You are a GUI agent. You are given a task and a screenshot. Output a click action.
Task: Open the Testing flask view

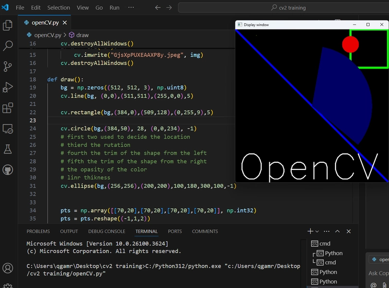[x=8, y=149]
